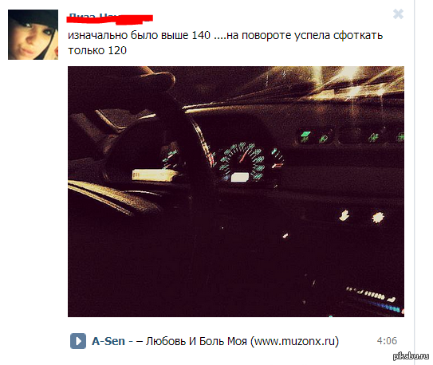Click the red tachometer needle gauge
This screenshot has width=433, height=365.
[x=278, y=159]
